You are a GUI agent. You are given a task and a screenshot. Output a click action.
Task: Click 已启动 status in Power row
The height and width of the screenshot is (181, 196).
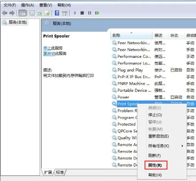point(176,97)
